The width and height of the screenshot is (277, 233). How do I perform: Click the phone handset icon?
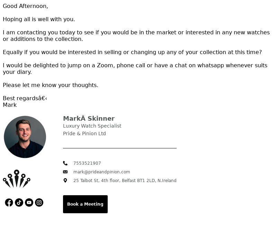click(x=65, y=163)
